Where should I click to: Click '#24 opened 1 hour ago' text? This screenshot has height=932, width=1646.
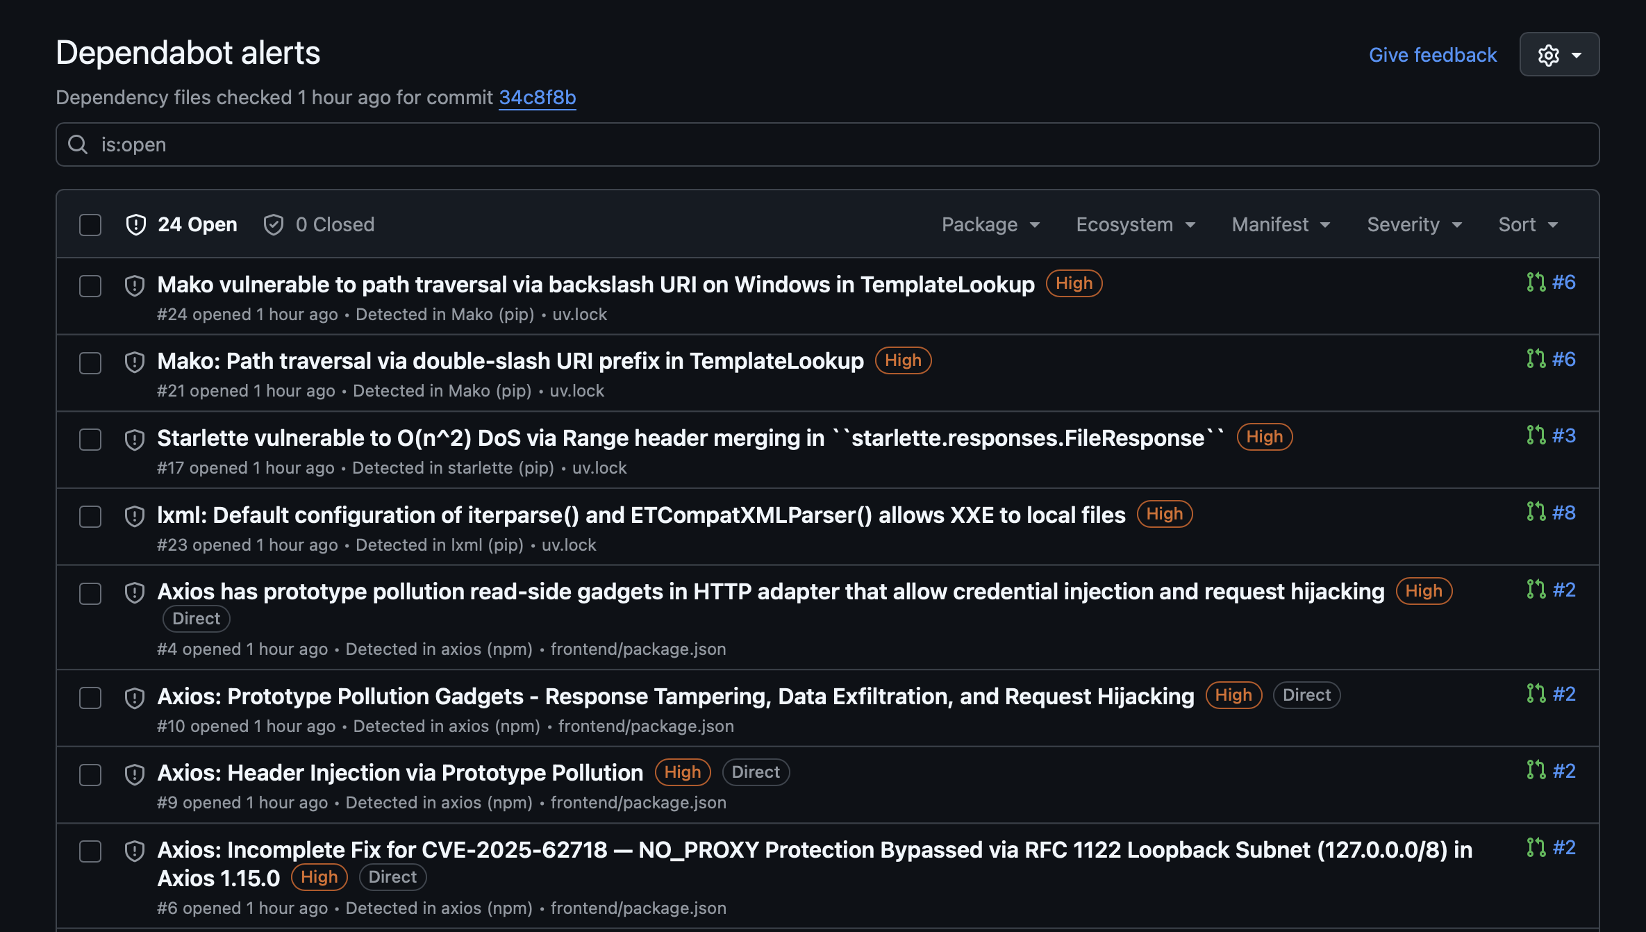pos(247,315)
